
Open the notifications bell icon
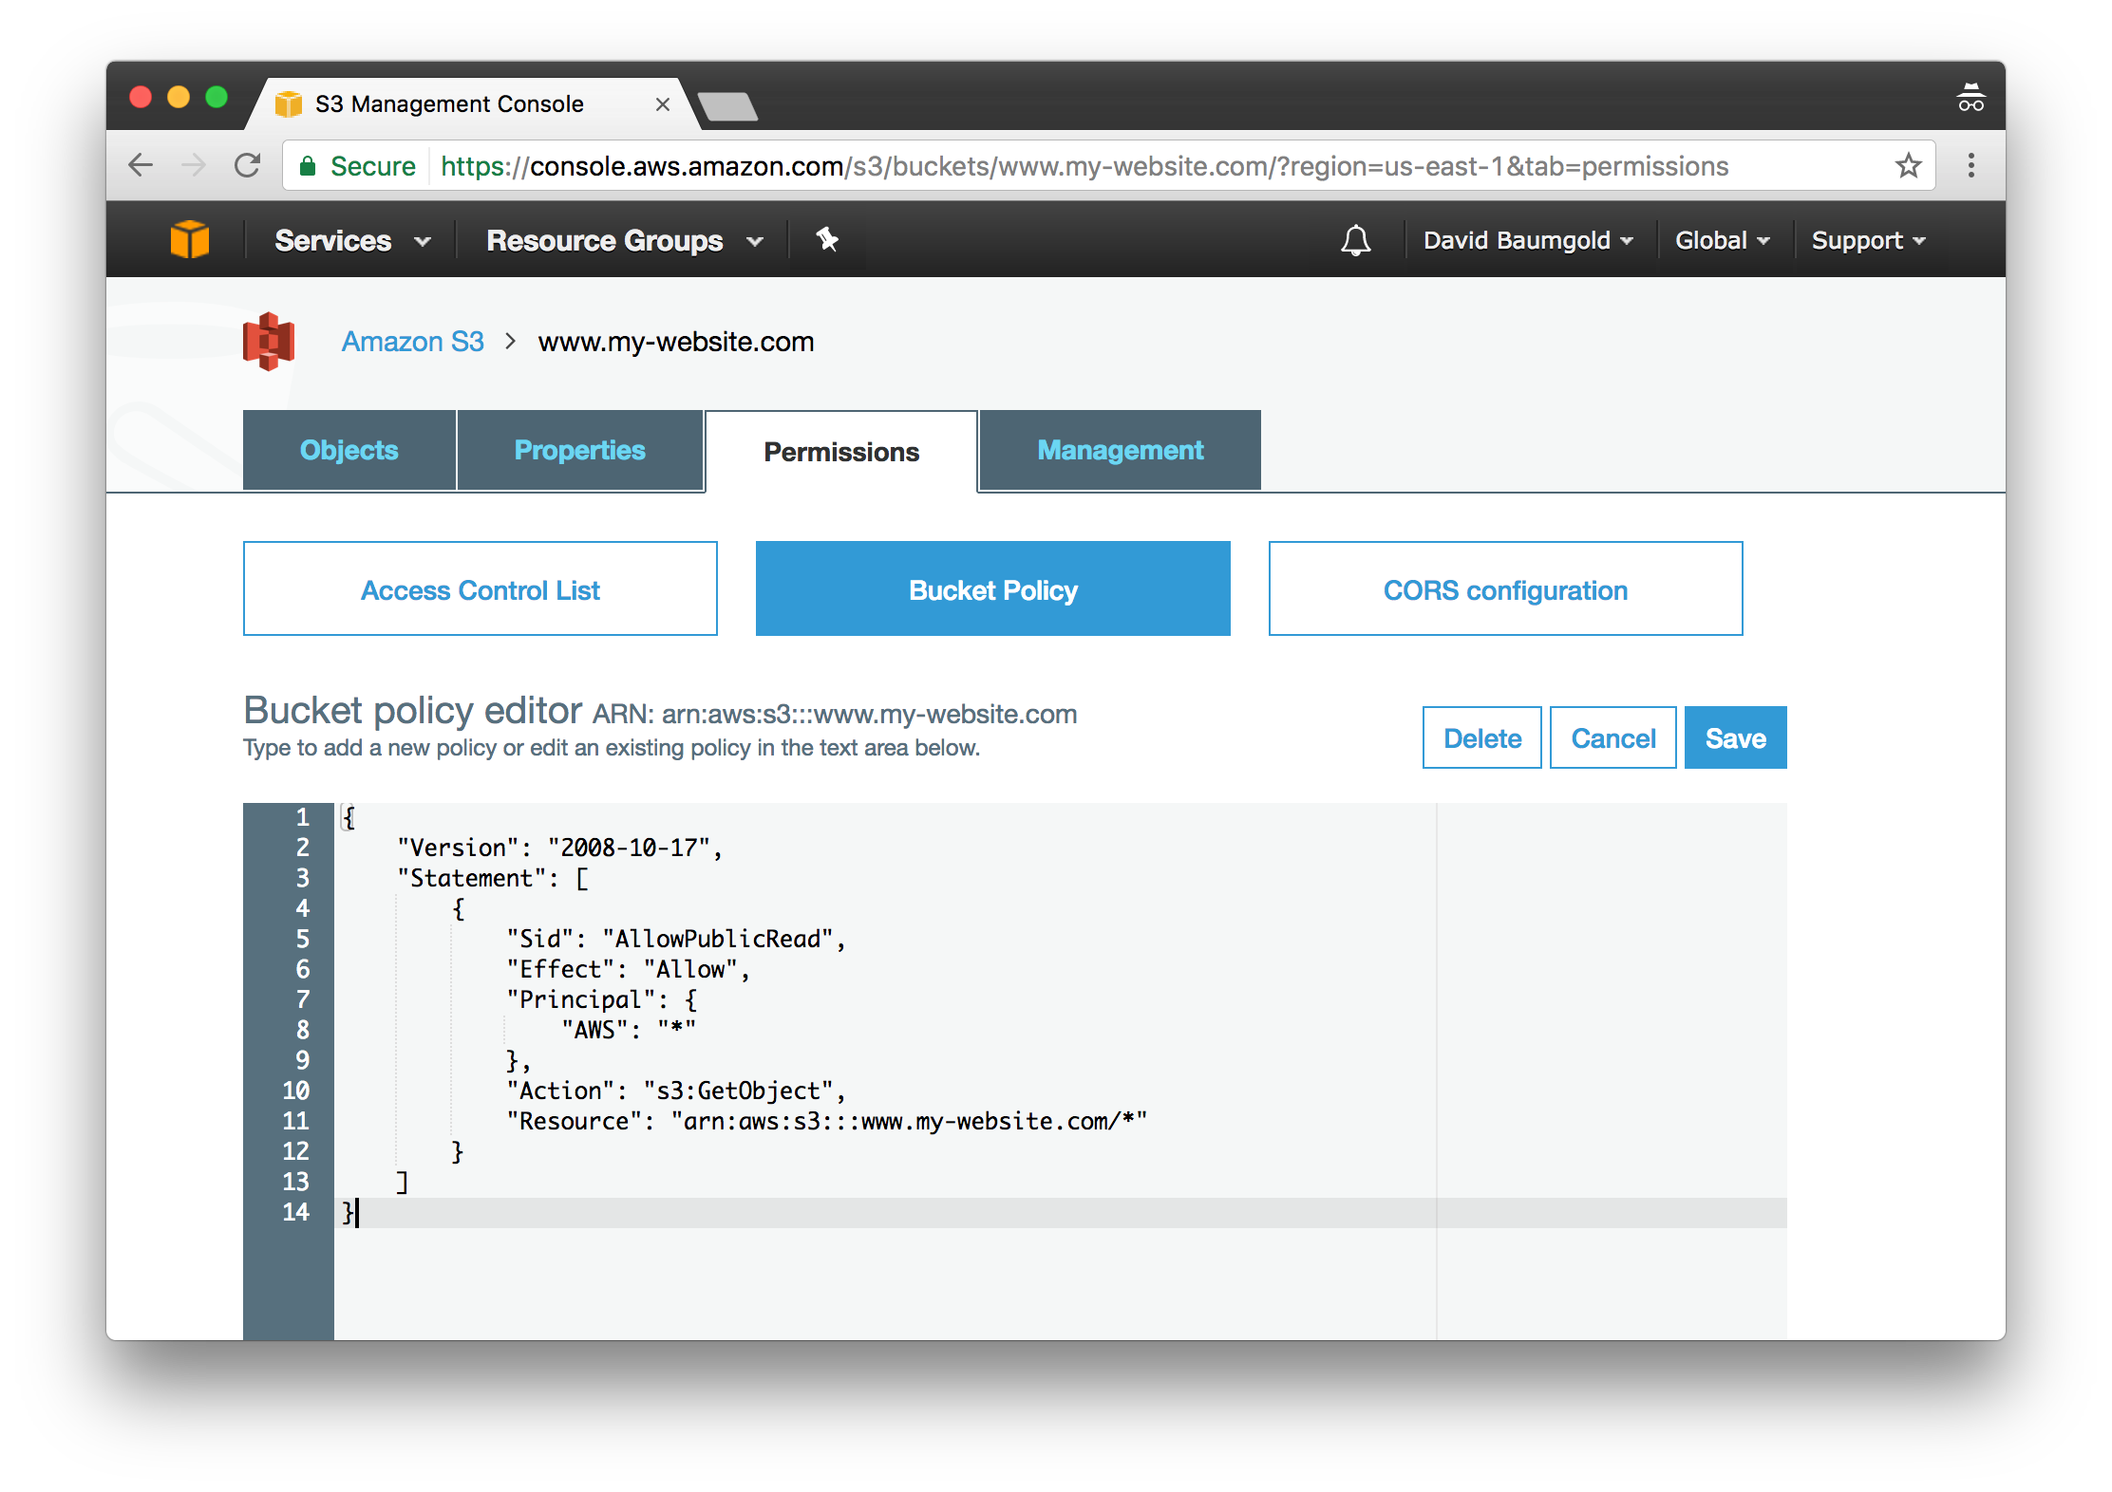(1355, 240)
